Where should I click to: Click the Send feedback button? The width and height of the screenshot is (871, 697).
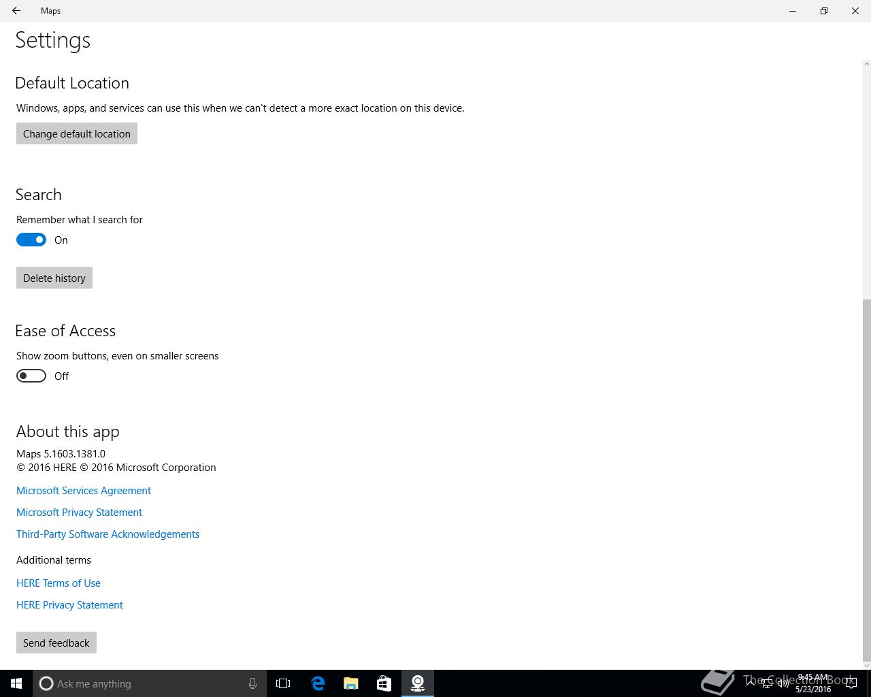pyautogui.click(x=56, y=643)
